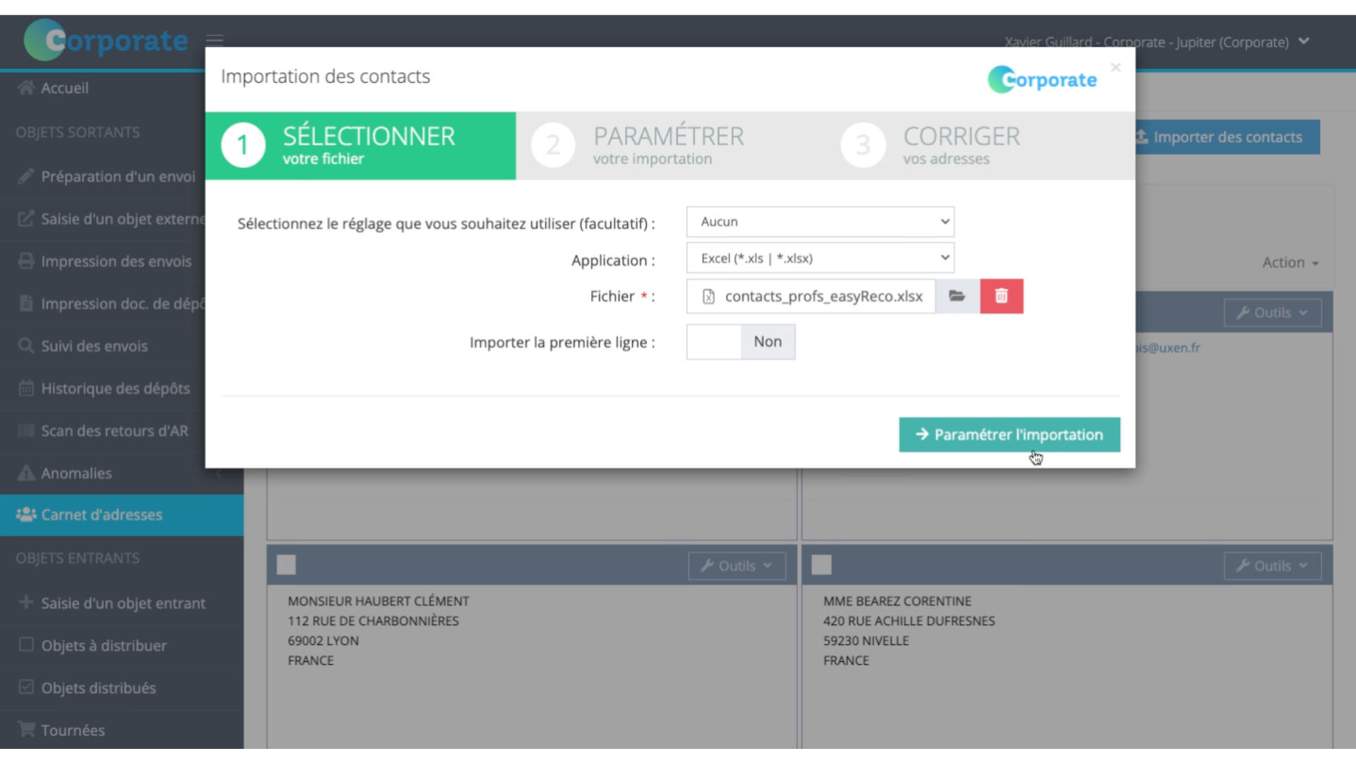Click the plus icon for Saisie d'un objet entrant
Viewport: 1356px width, 763px height.
tap(26, 602)
